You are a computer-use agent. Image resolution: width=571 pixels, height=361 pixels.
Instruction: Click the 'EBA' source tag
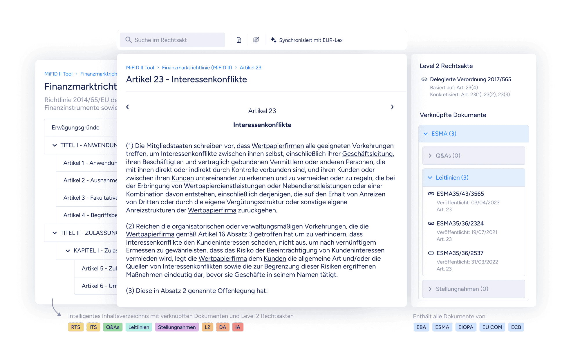point(421,327)
